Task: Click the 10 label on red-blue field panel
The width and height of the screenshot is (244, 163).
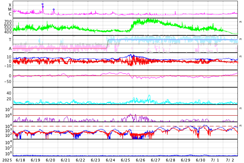Action: [9, 57]
